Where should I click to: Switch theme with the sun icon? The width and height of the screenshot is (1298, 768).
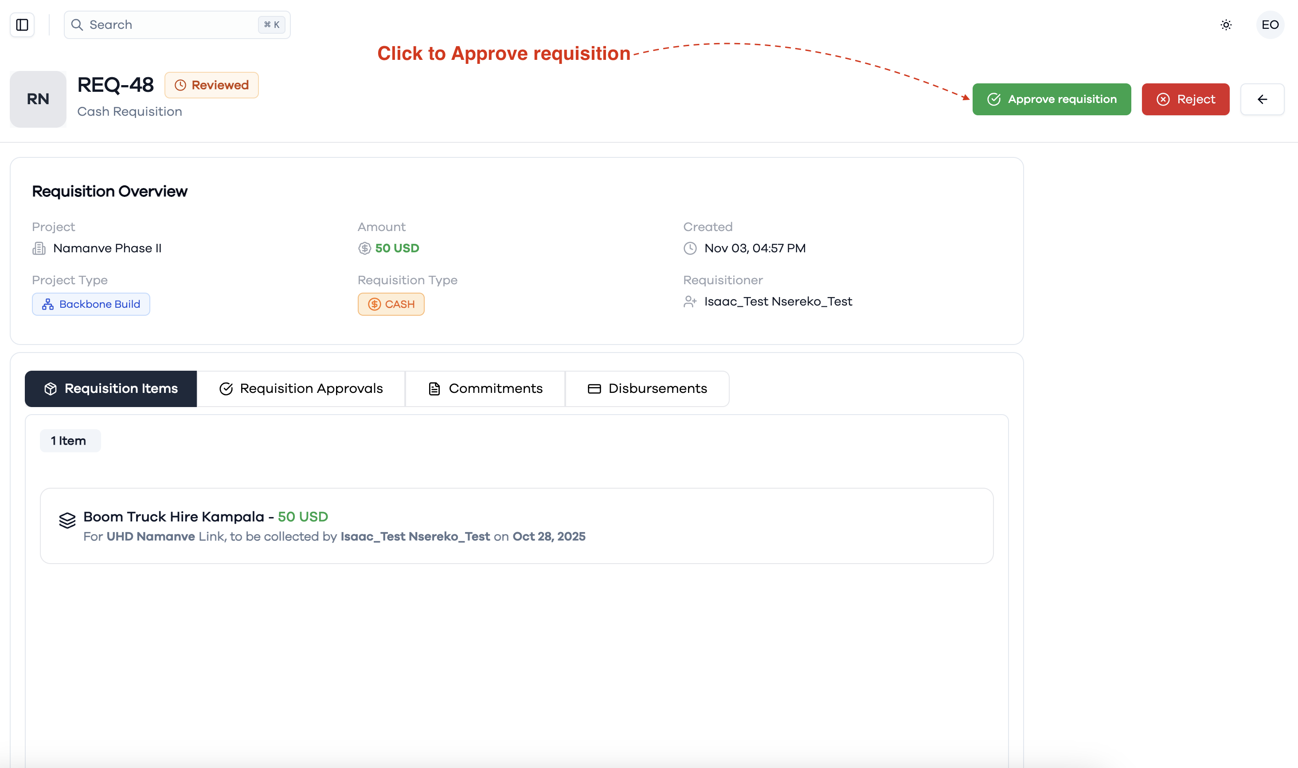[1226, 25]
